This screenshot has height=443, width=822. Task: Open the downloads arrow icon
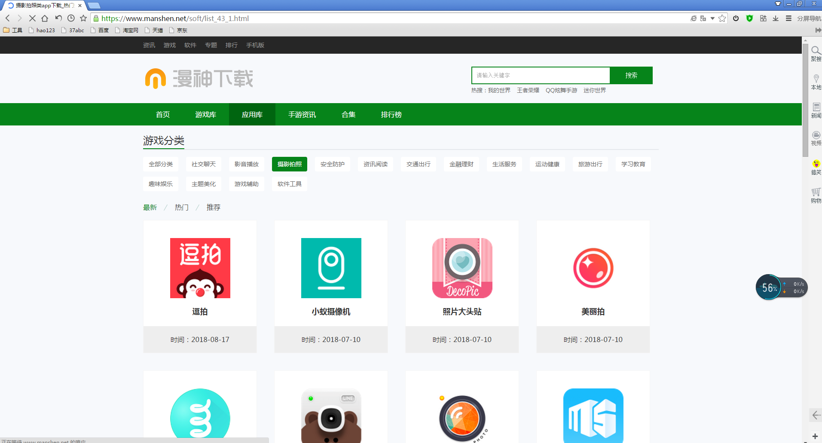coord(776,18)
